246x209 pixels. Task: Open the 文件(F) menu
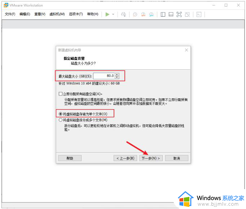(10, 14)
